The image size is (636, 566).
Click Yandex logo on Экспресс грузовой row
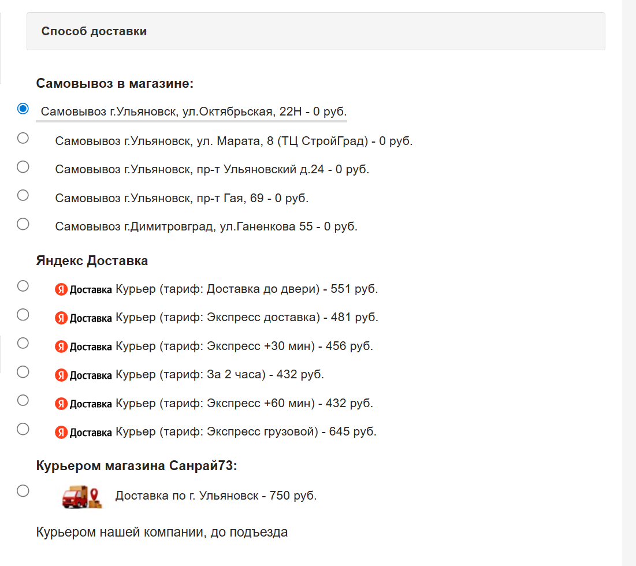pyautogui.click(x=83, y=433)
